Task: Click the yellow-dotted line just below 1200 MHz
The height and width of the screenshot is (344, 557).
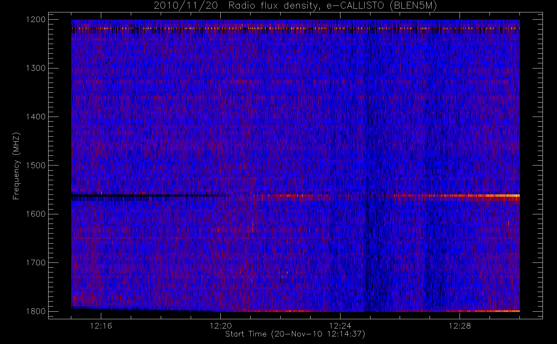Action: click(295, 28)
